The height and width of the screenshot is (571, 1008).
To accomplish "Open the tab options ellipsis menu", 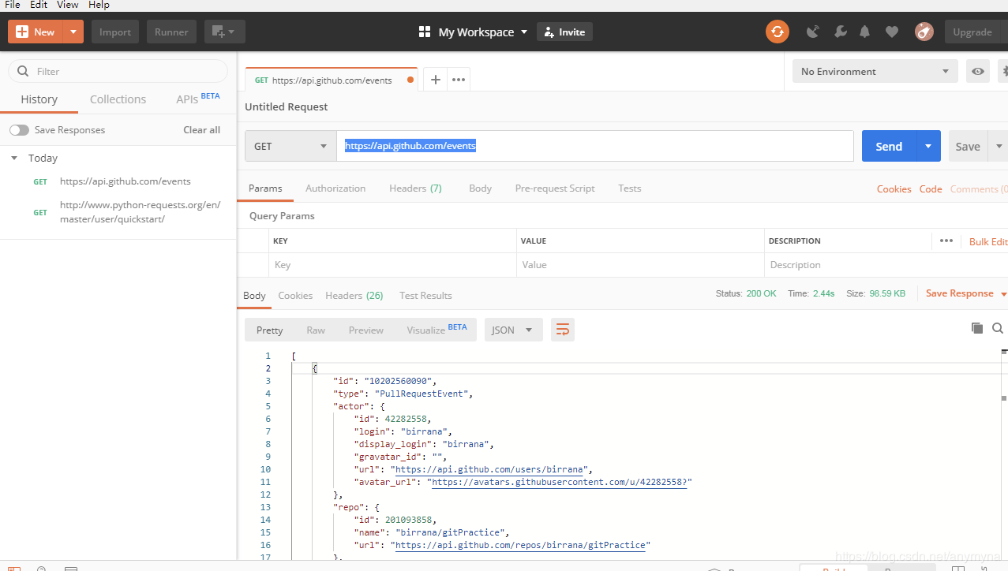I will click(x=458, y=80).
